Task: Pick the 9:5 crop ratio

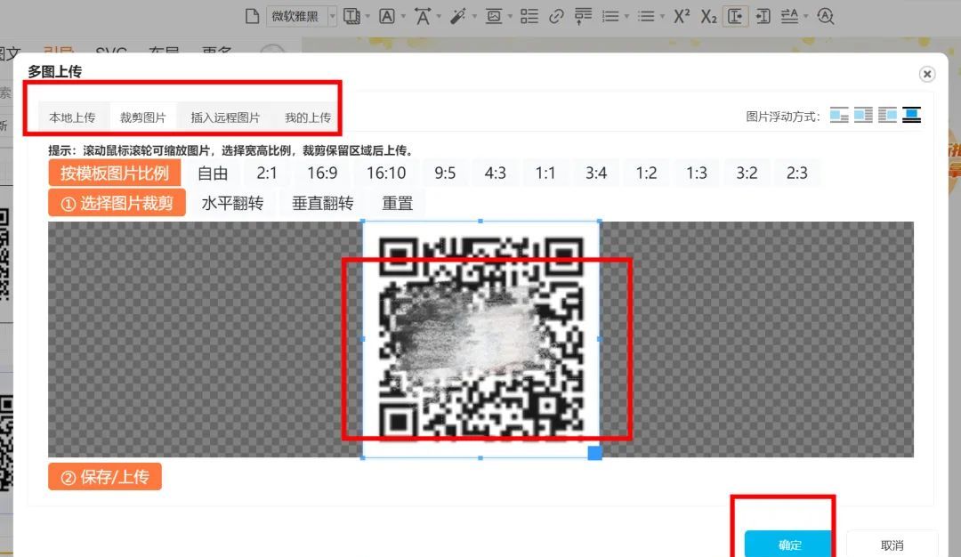Action: click(445, 173)
